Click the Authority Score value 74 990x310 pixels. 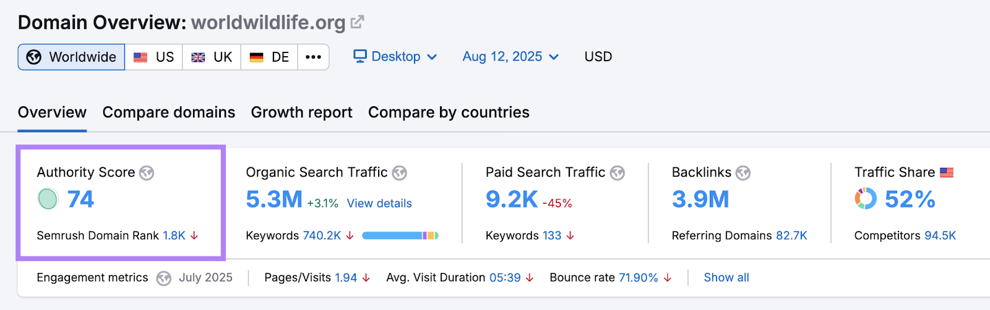(80, 199)
